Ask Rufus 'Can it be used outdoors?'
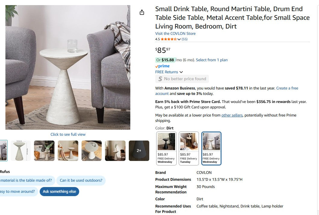This screenshot has height=215, width=319. [x=81, y=180]
